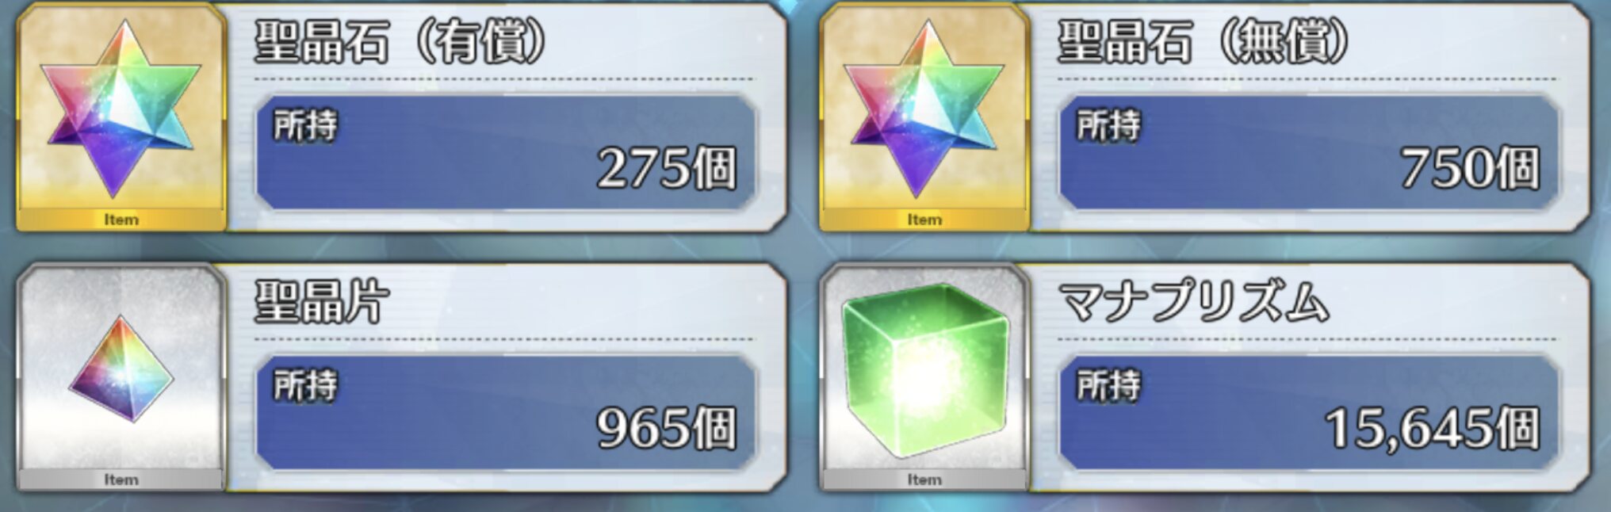This screenshot has width=1611, height=512.
Task: Click the 15,645個 owned count
Action: click(x=1433, y=428)
